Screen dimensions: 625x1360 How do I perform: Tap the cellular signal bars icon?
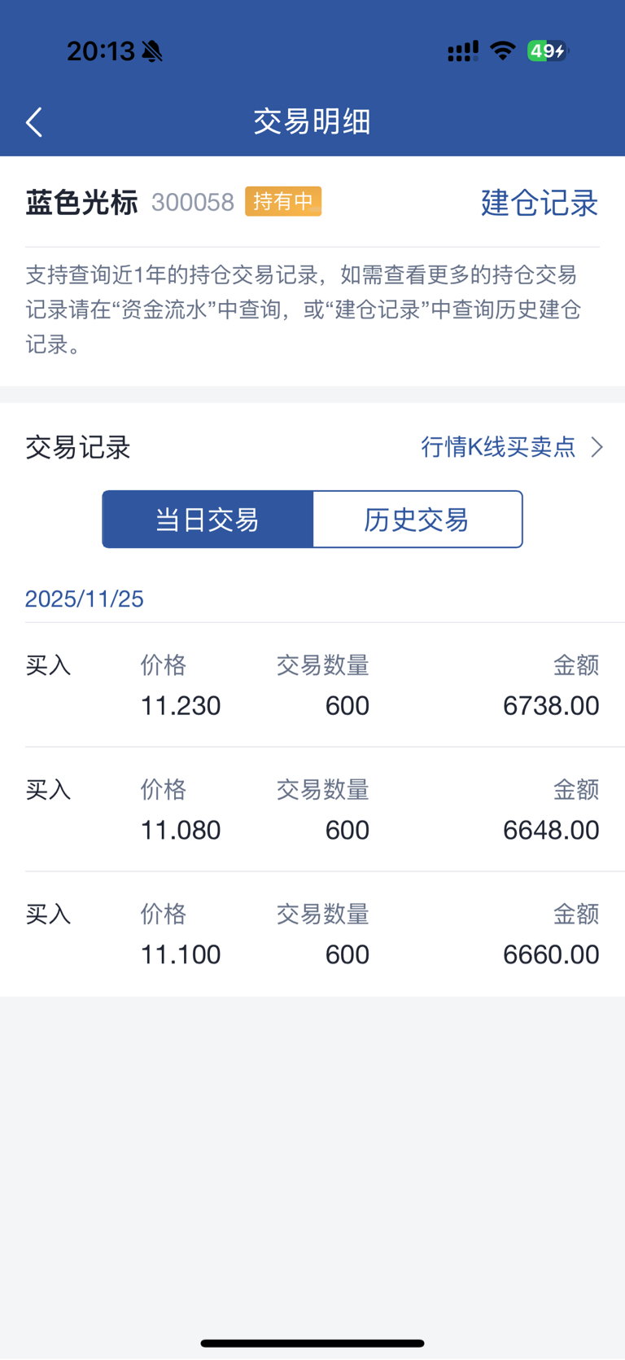(463, 51)
